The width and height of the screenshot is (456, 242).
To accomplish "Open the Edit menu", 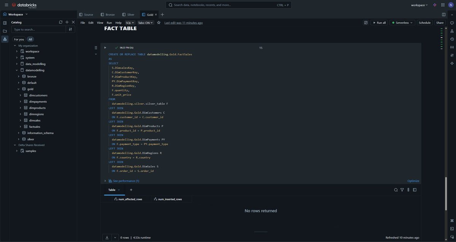I will (x=91, y=23).
